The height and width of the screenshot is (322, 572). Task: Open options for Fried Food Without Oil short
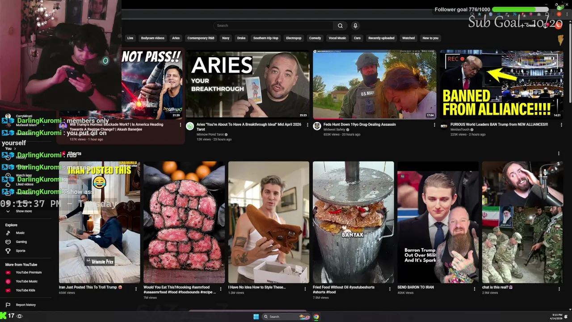point(390,289)
